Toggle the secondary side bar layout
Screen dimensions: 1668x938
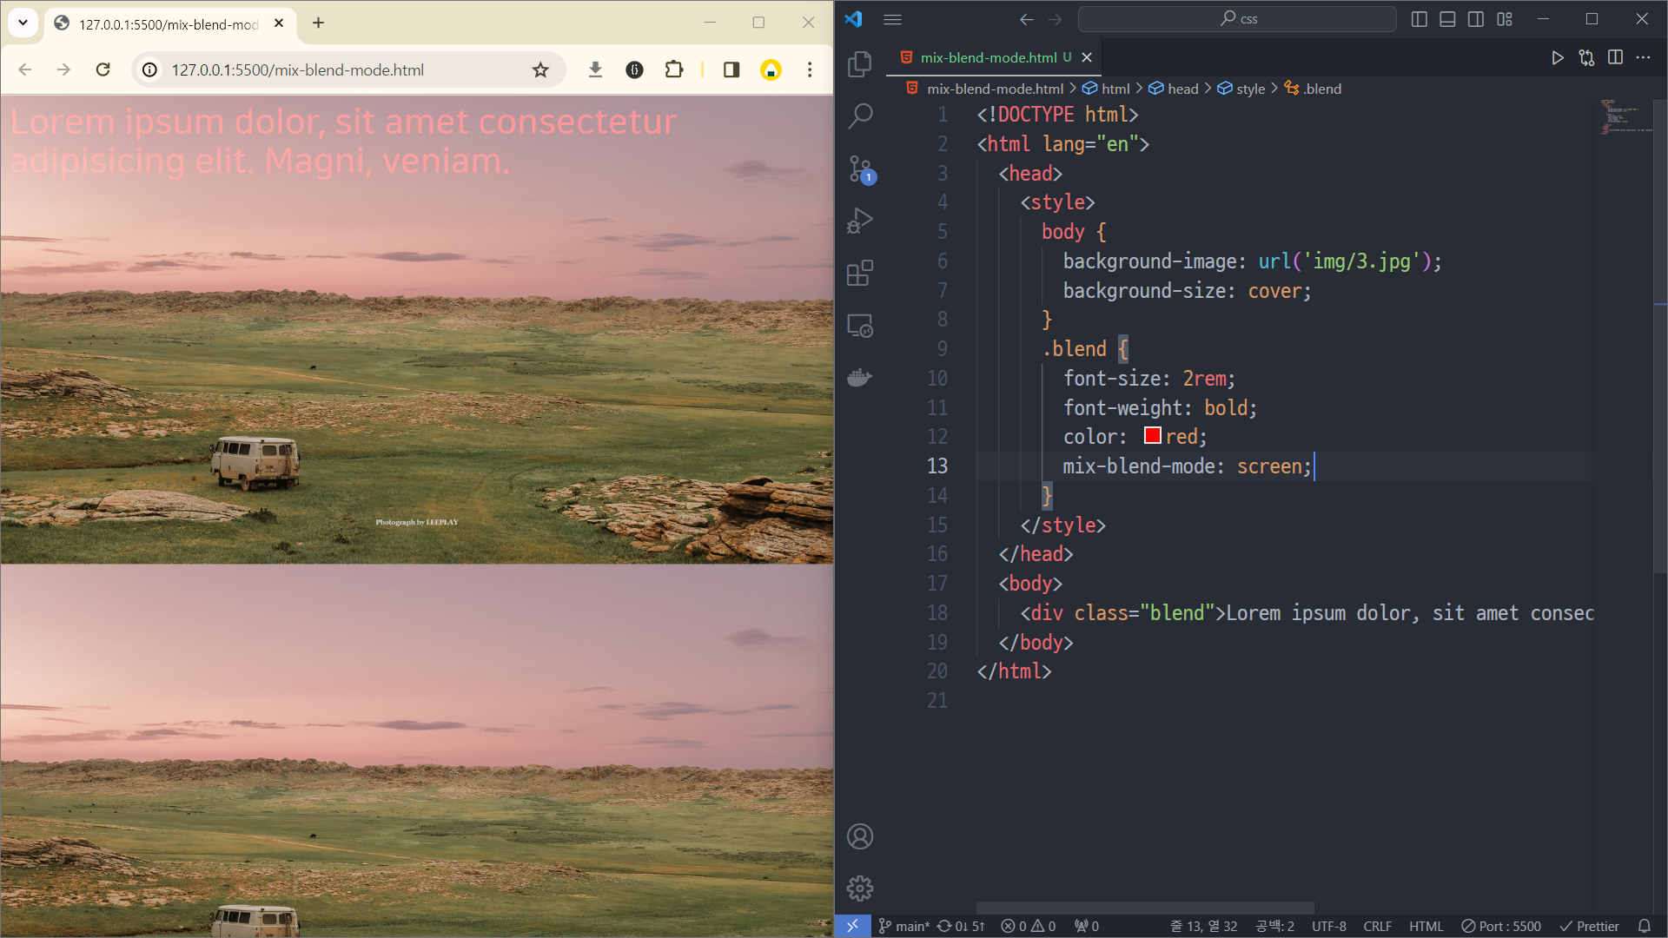point(1476,19)
